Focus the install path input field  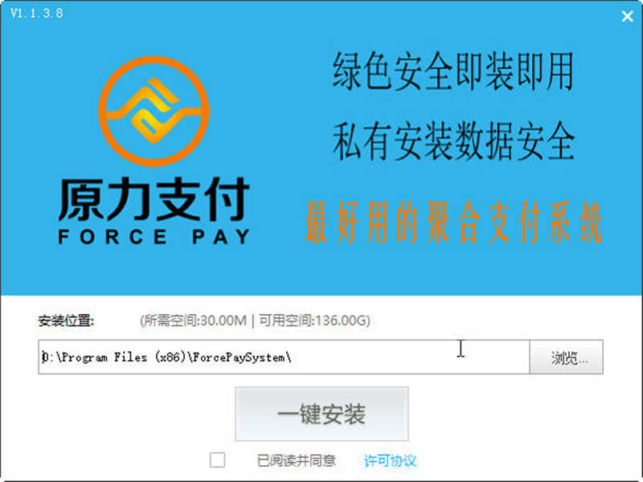[x=284, y=357]
